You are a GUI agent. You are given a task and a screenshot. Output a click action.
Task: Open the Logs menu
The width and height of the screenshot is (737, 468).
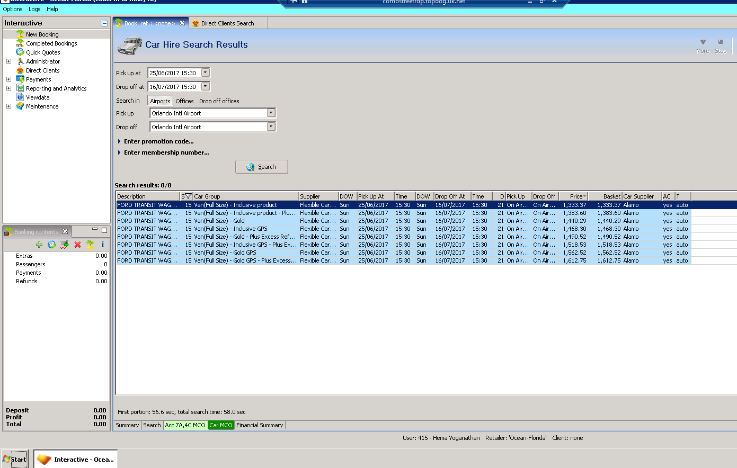[34, 9]
